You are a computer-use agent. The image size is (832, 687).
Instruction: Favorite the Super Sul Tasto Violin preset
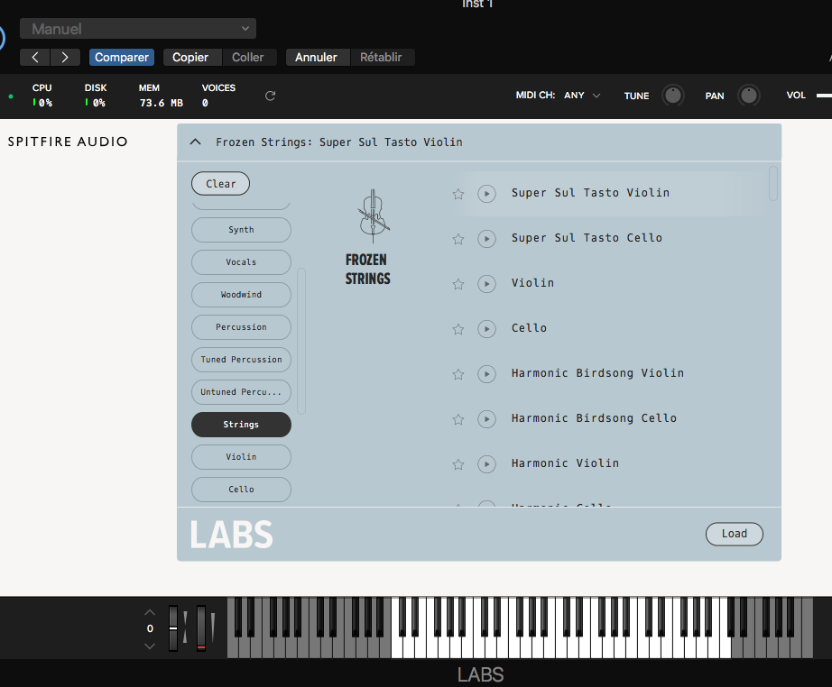tap(458, 193)
